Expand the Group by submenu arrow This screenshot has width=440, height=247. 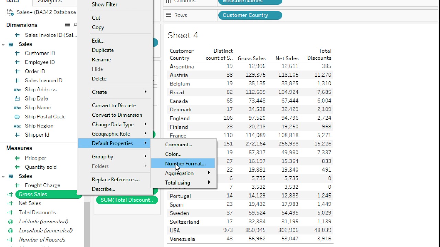point(146,156)
